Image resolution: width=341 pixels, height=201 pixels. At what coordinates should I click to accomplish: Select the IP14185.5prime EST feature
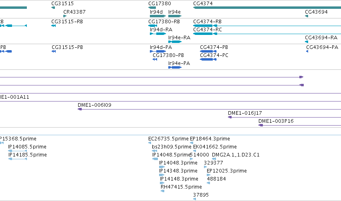click(18, 159)
